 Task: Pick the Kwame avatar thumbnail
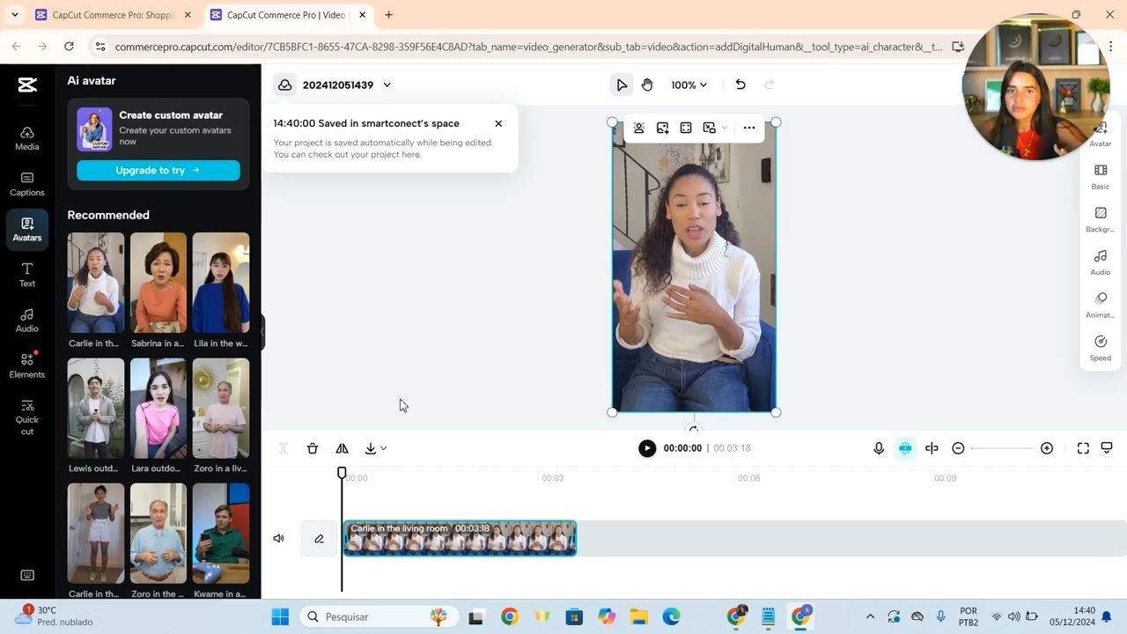click(221, 533)
